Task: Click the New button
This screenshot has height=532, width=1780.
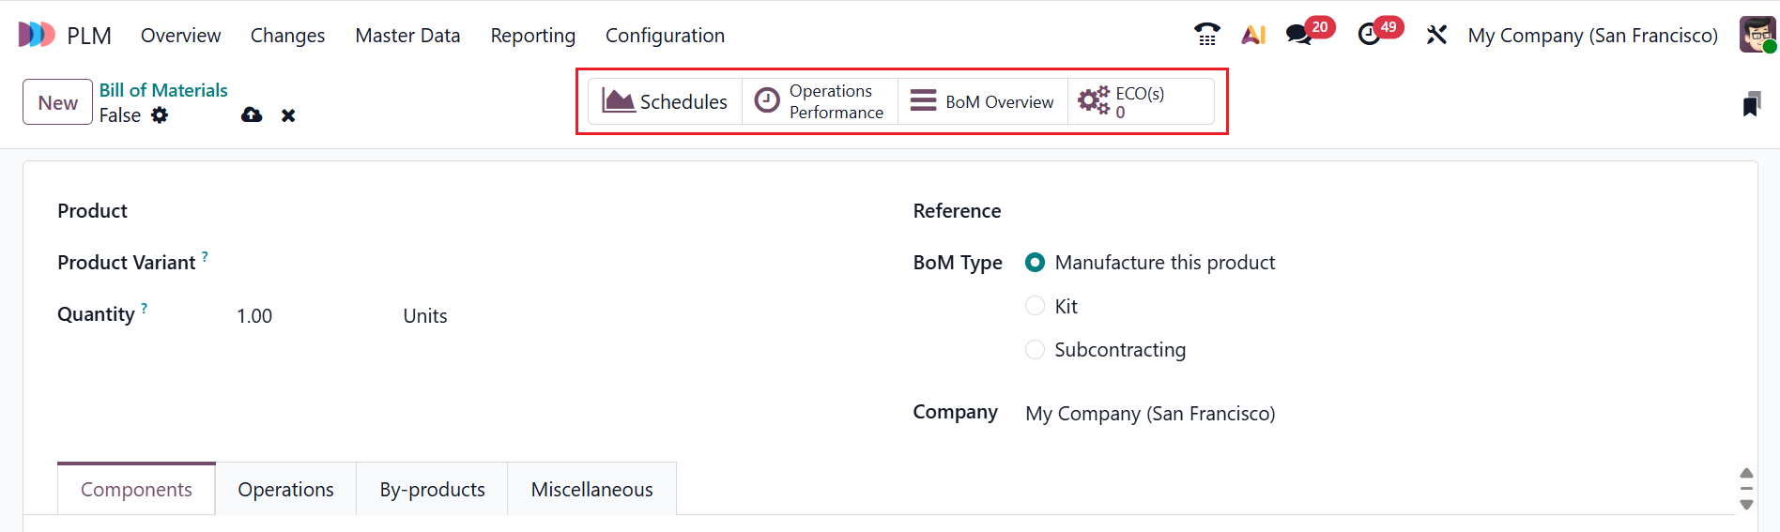Action: (57, 102)
